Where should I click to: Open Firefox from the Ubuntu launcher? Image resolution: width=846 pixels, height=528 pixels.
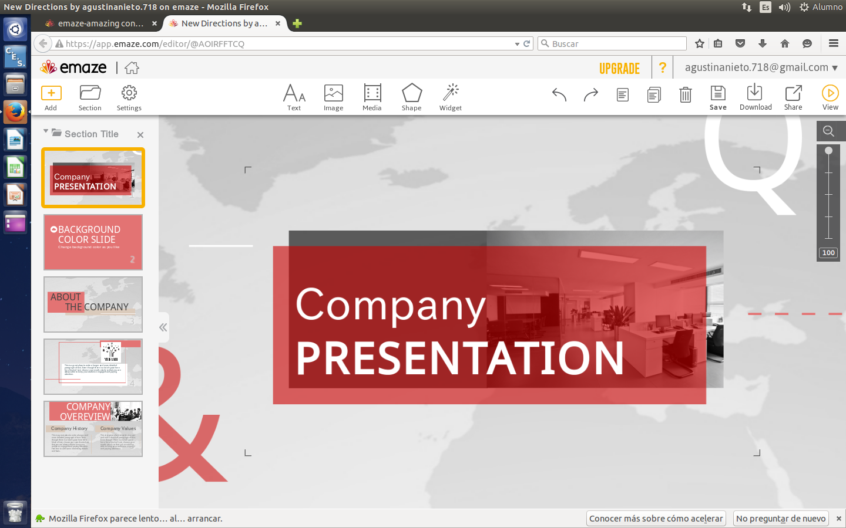(15, 111)
